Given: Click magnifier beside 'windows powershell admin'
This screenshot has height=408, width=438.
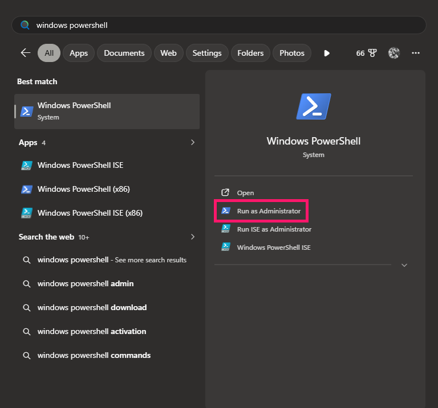Looking at the screenshot, I should click(x=27, y=284).
